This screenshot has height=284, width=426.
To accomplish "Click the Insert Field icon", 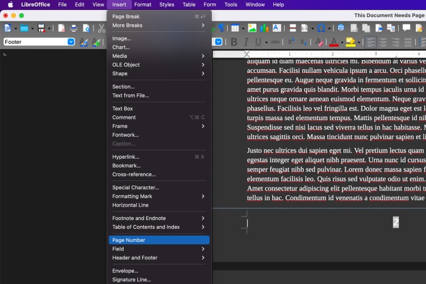I will click(304, 28).
